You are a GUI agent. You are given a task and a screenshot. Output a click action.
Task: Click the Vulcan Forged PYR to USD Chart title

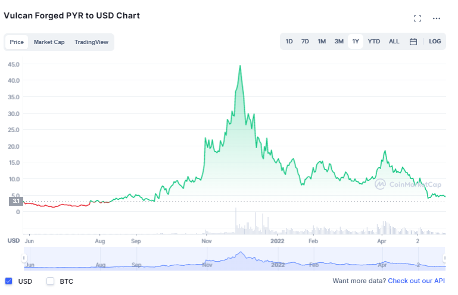click(71, 15)
